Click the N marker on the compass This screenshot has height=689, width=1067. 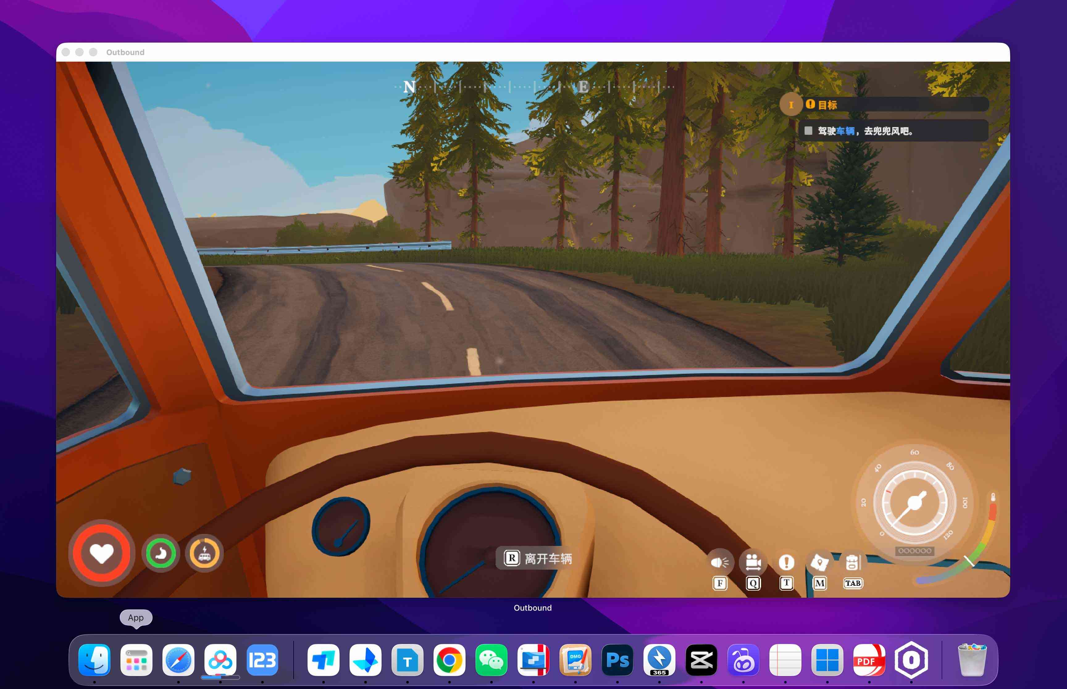409,86
